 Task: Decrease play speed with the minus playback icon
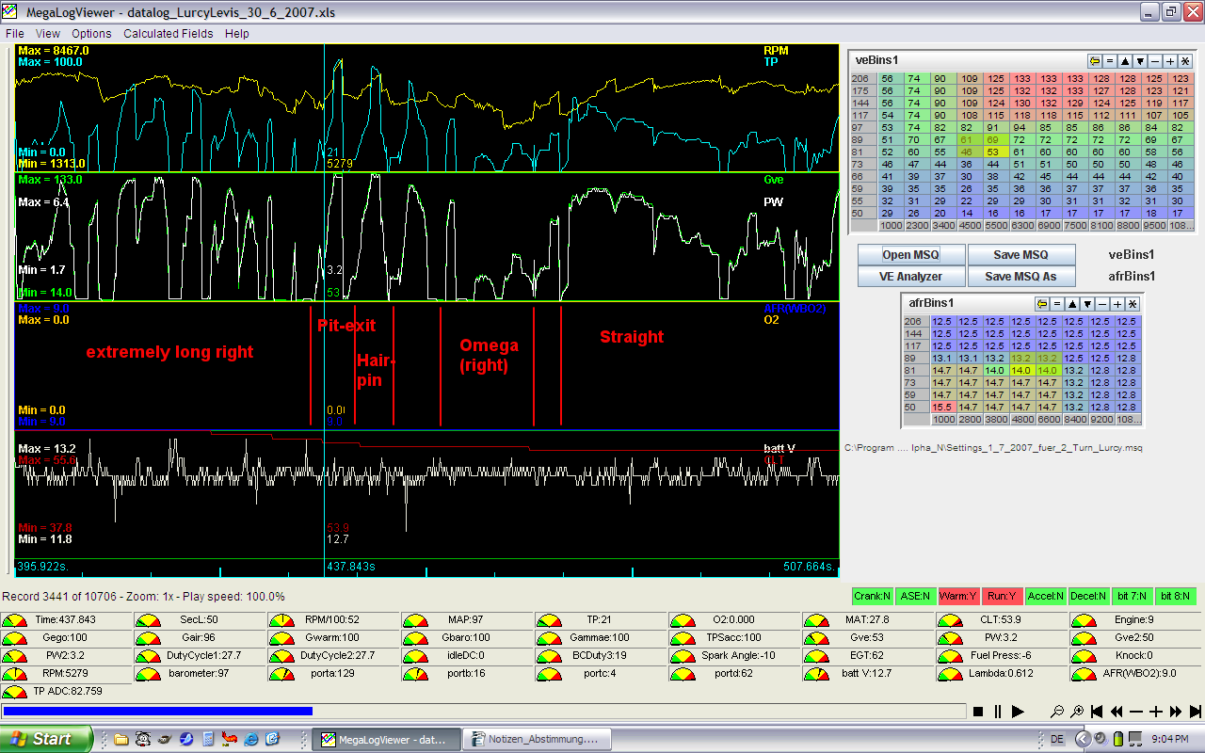click(1137, 712)
